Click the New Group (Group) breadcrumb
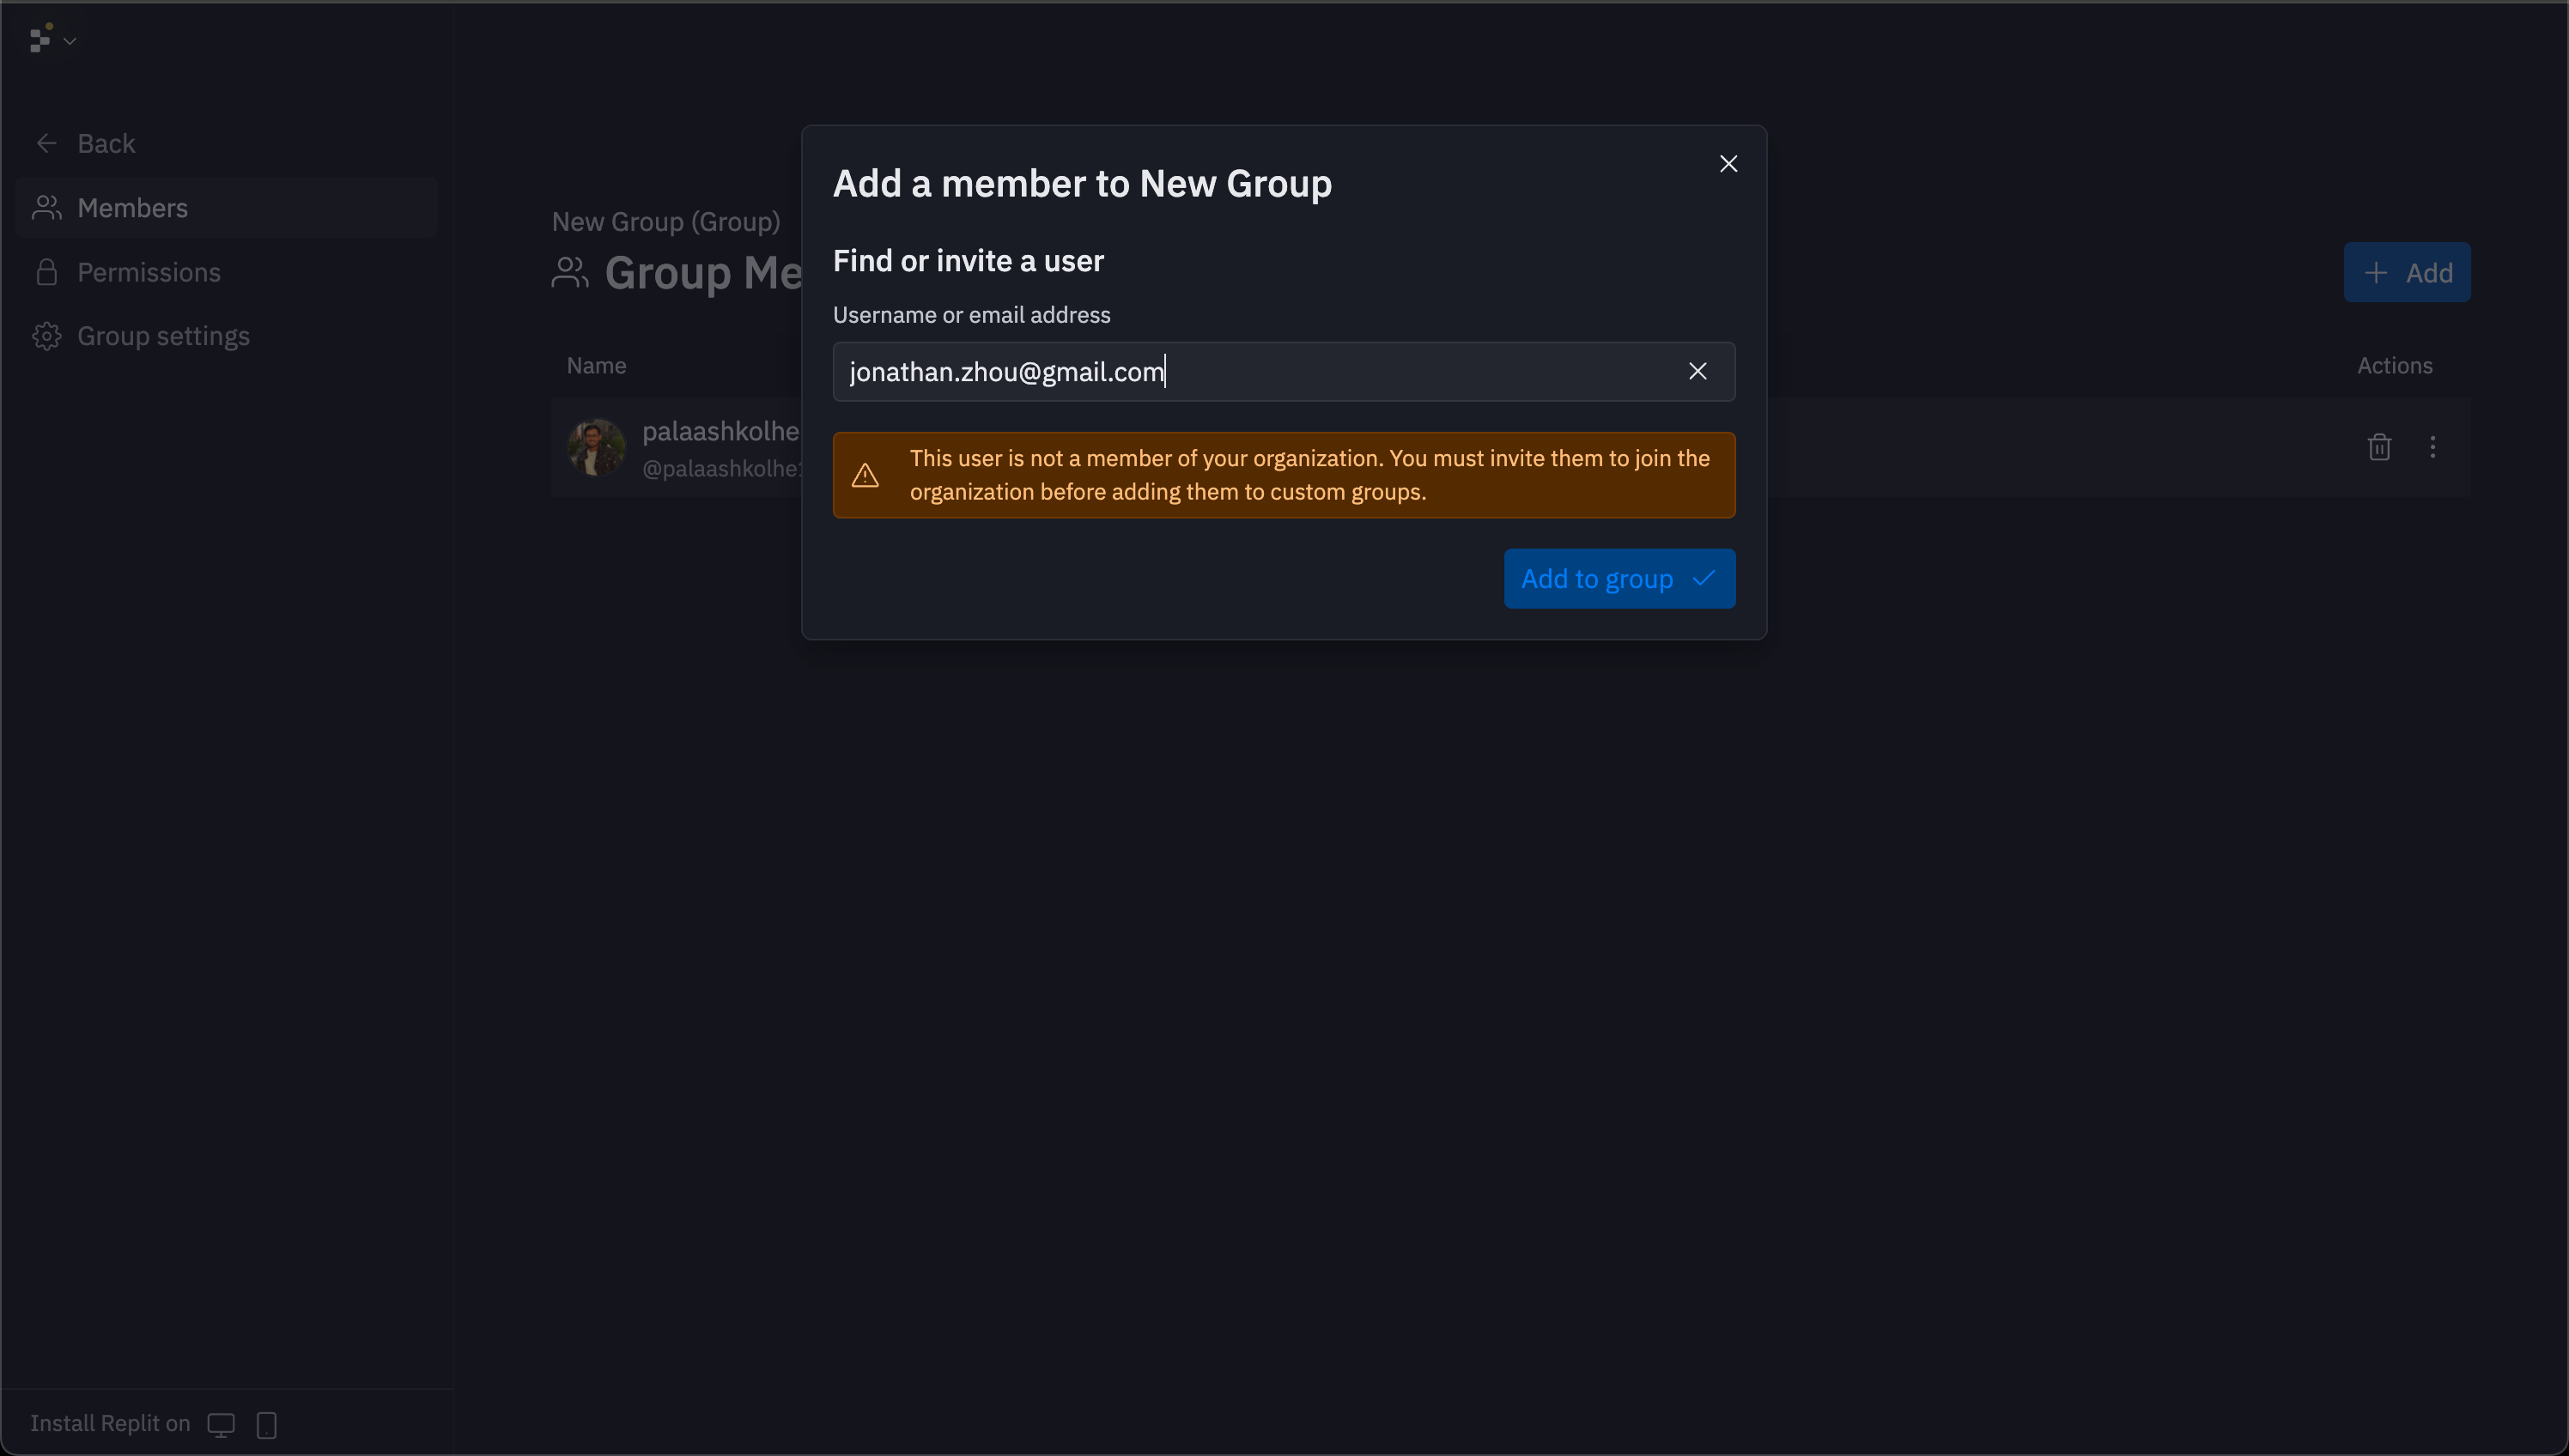 [x=665, y=221]
